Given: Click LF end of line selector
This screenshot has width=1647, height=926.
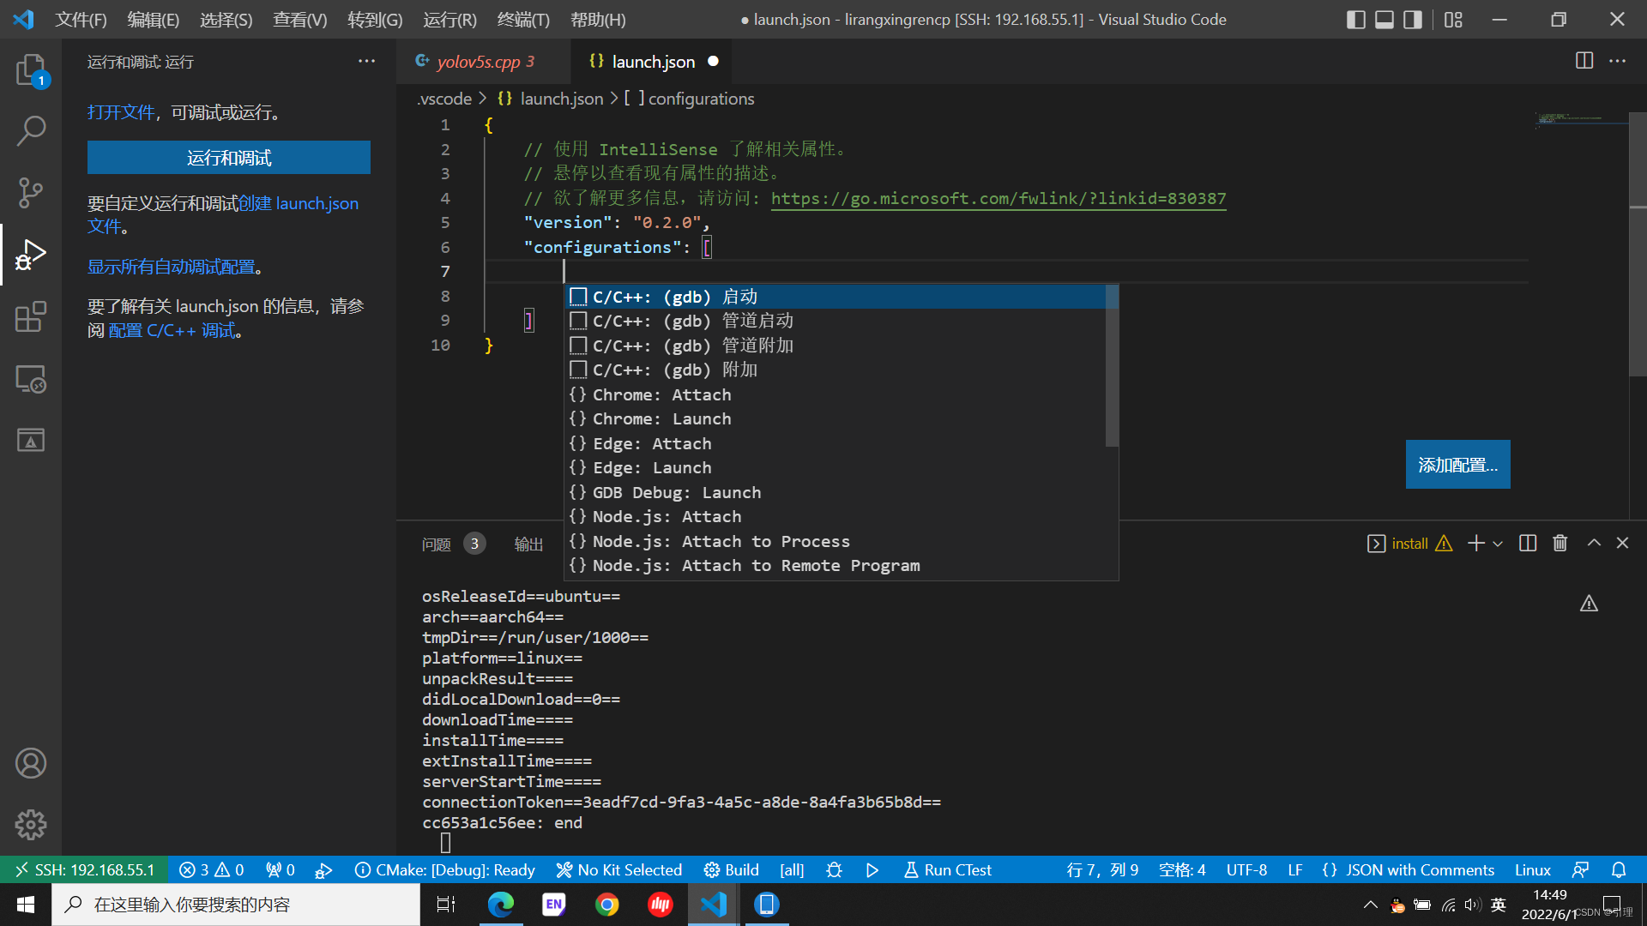Looking at the screenshot, I should 1295,870.
